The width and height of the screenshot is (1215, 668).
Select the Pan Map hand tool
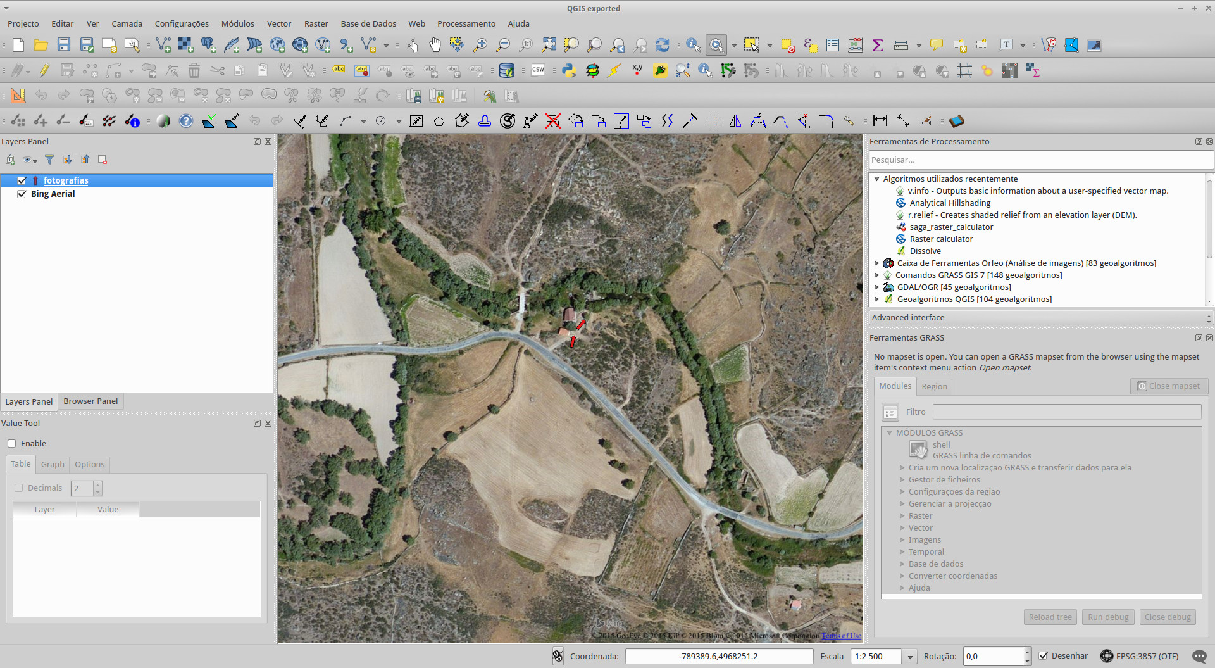[x=435, y=45]
